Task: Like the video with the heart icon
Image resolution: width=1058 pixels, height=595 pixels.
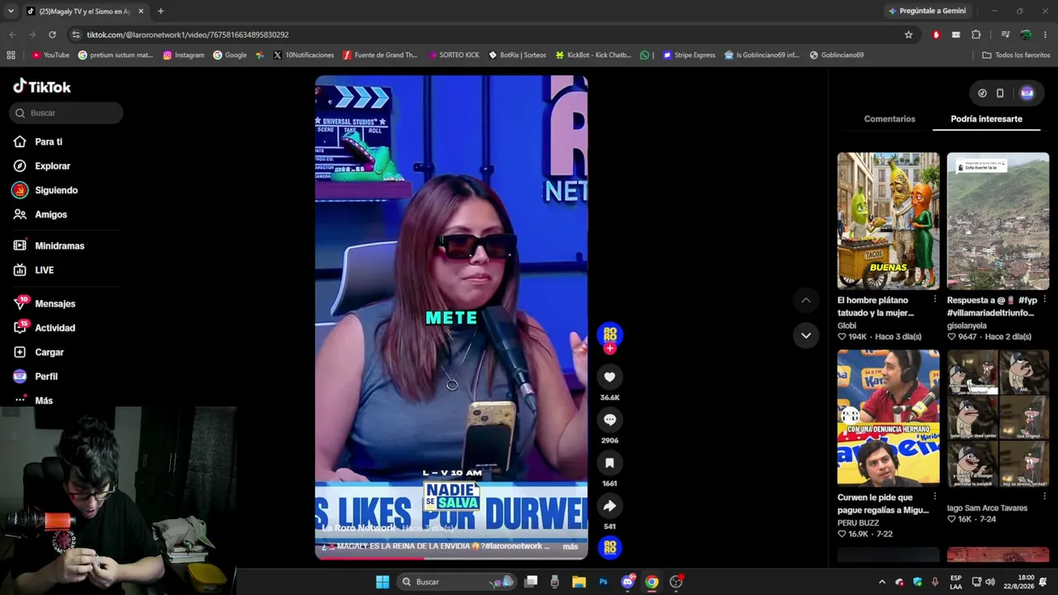Action: [x=610, y=377]
